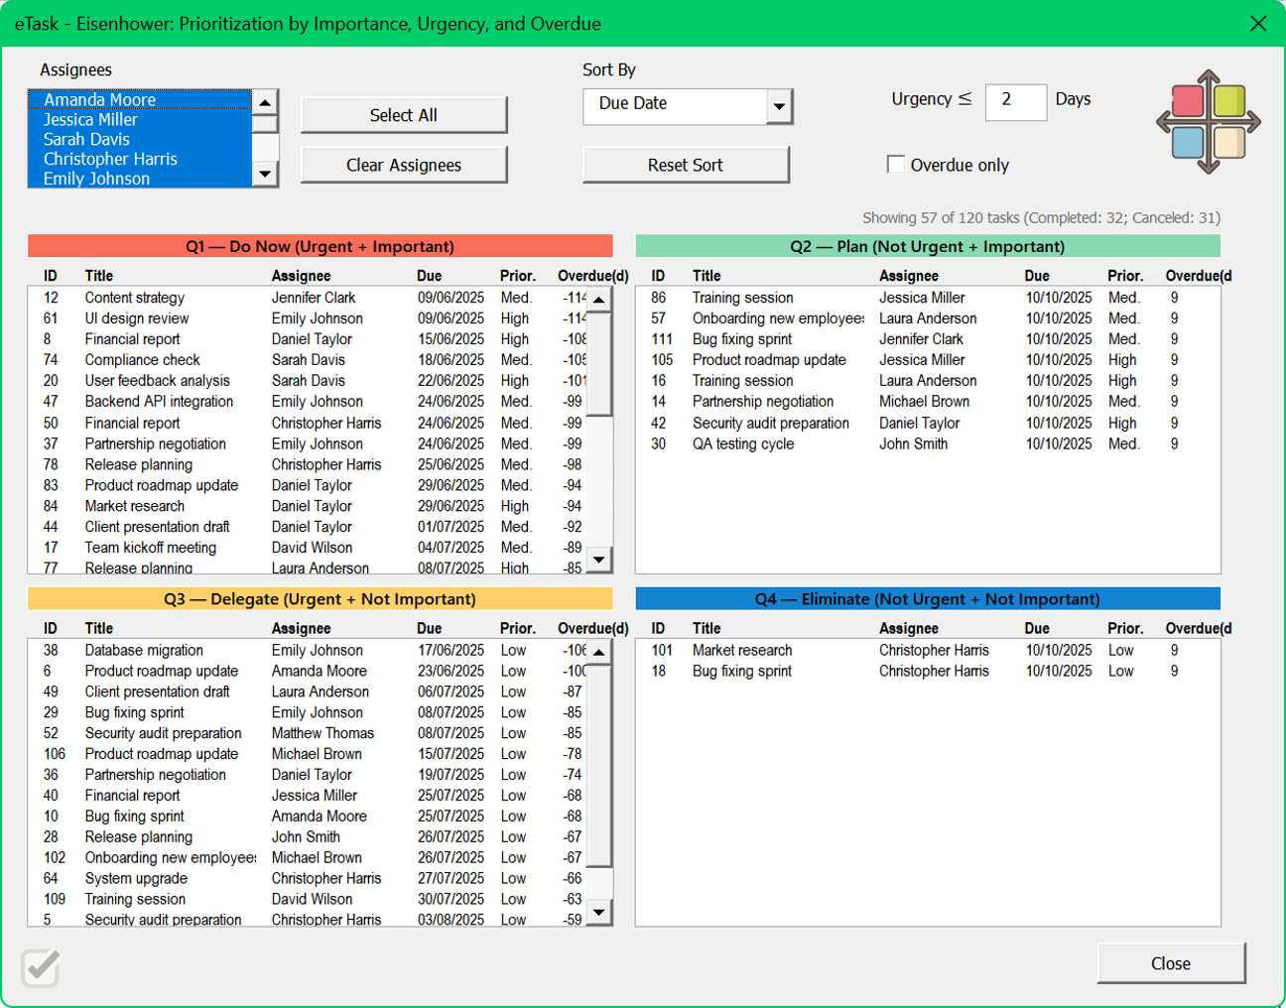Click the Q1 — Do Now header
Viewport: 1286px width, 1008px height.
[321, 246]
